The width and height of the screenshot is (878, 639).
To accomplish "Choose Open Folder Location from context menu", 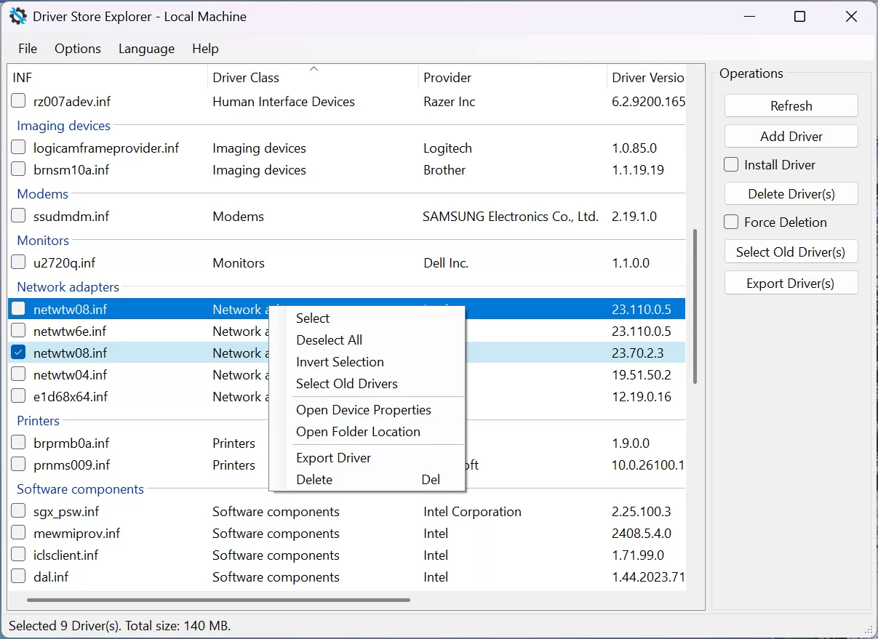I will pos(358,432).
